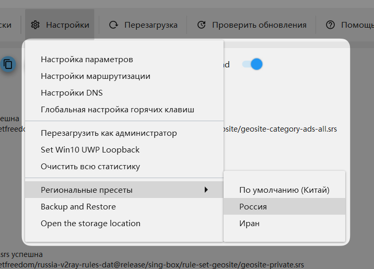374x269 pixels.
Task: Open Настройки DNS
Action: [72, 93]
